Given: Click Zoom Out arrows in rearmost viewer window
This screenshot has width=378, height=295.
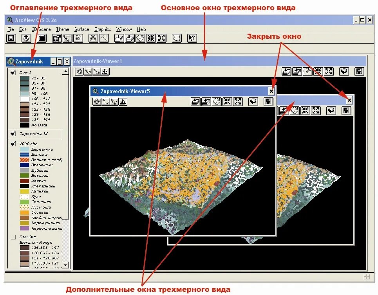Looking at the screenshot, I should [316, 111].
